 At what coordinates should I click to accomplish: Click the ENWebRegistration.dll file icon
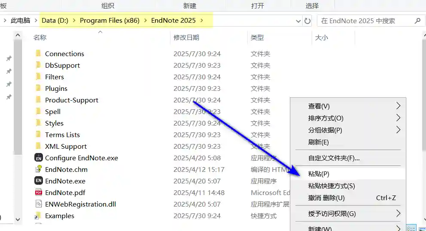(x=39, y=204)
